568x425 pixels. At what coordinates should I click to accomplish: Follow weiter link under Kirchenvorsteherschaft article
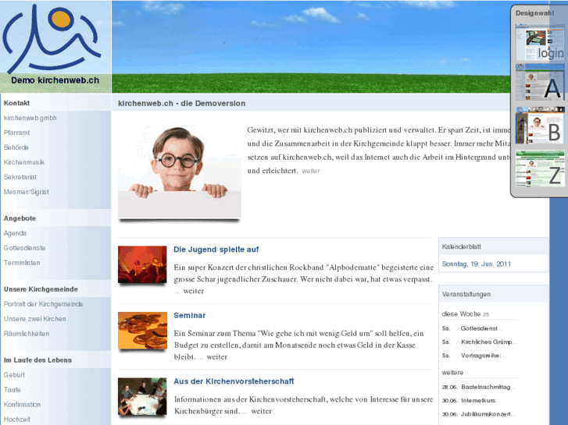coord(262,411)
